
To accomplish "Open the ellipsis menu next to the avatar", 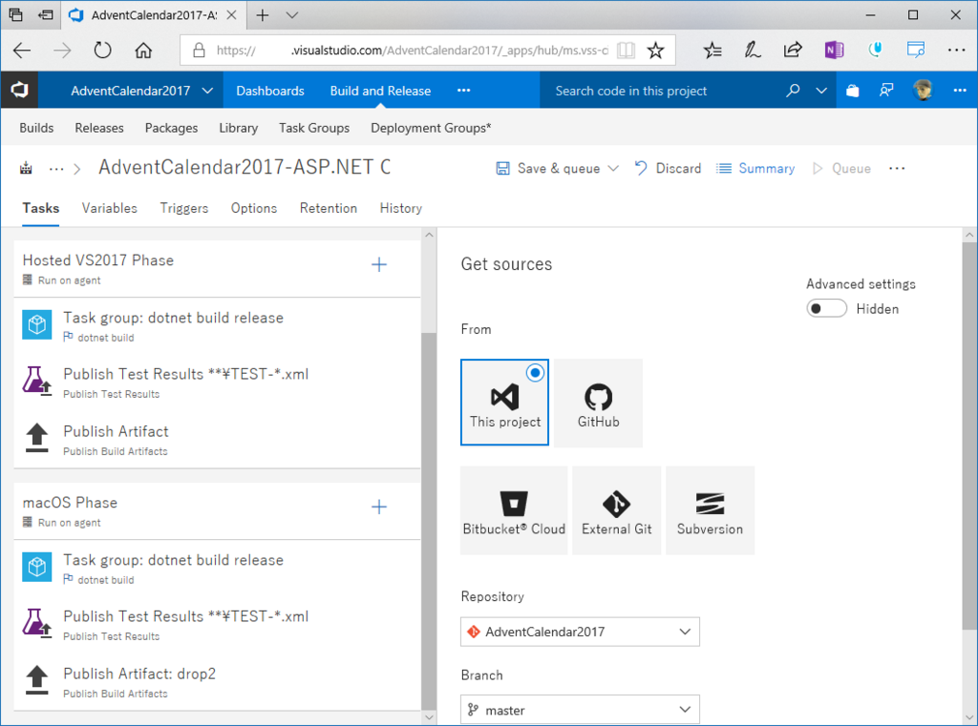I will pyautogui.click(x=960, y=91).
